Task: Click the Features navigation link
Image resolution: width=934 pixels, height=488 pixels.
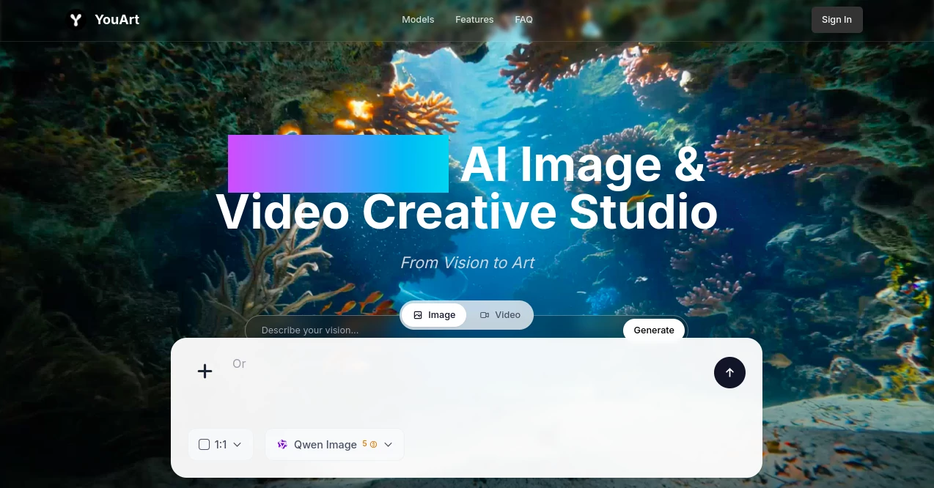Action: point(474,19)
